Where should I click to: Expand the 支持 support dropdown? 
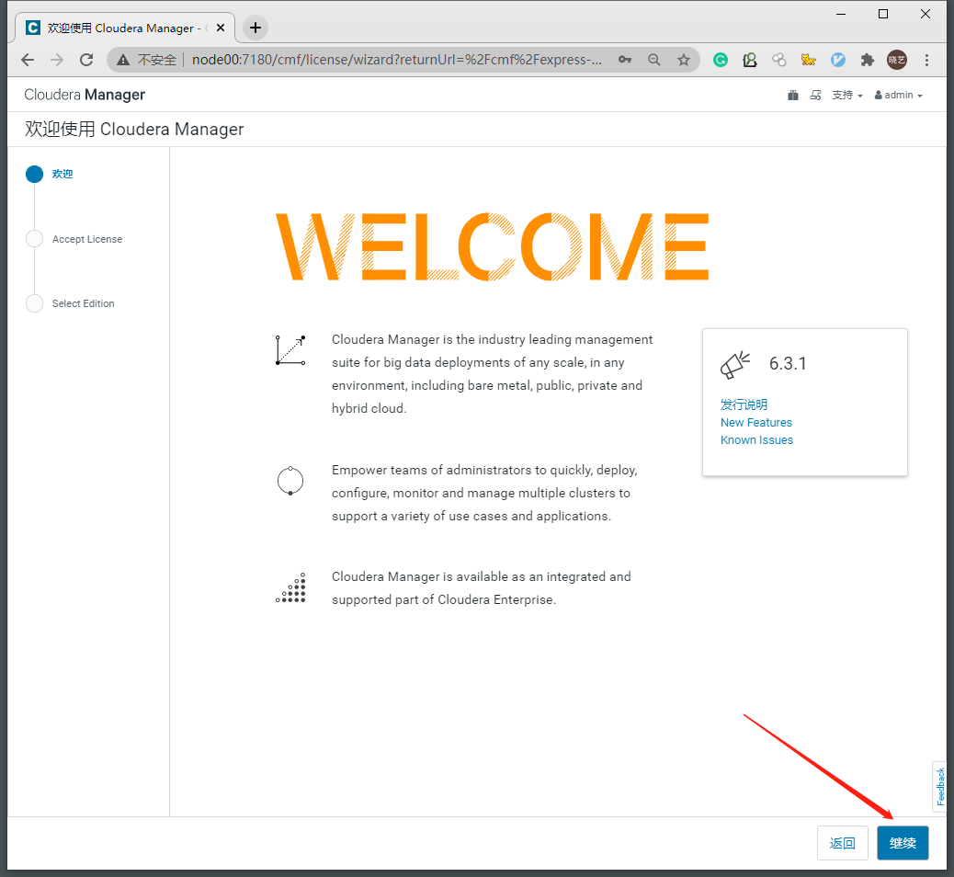coord(847,95)
